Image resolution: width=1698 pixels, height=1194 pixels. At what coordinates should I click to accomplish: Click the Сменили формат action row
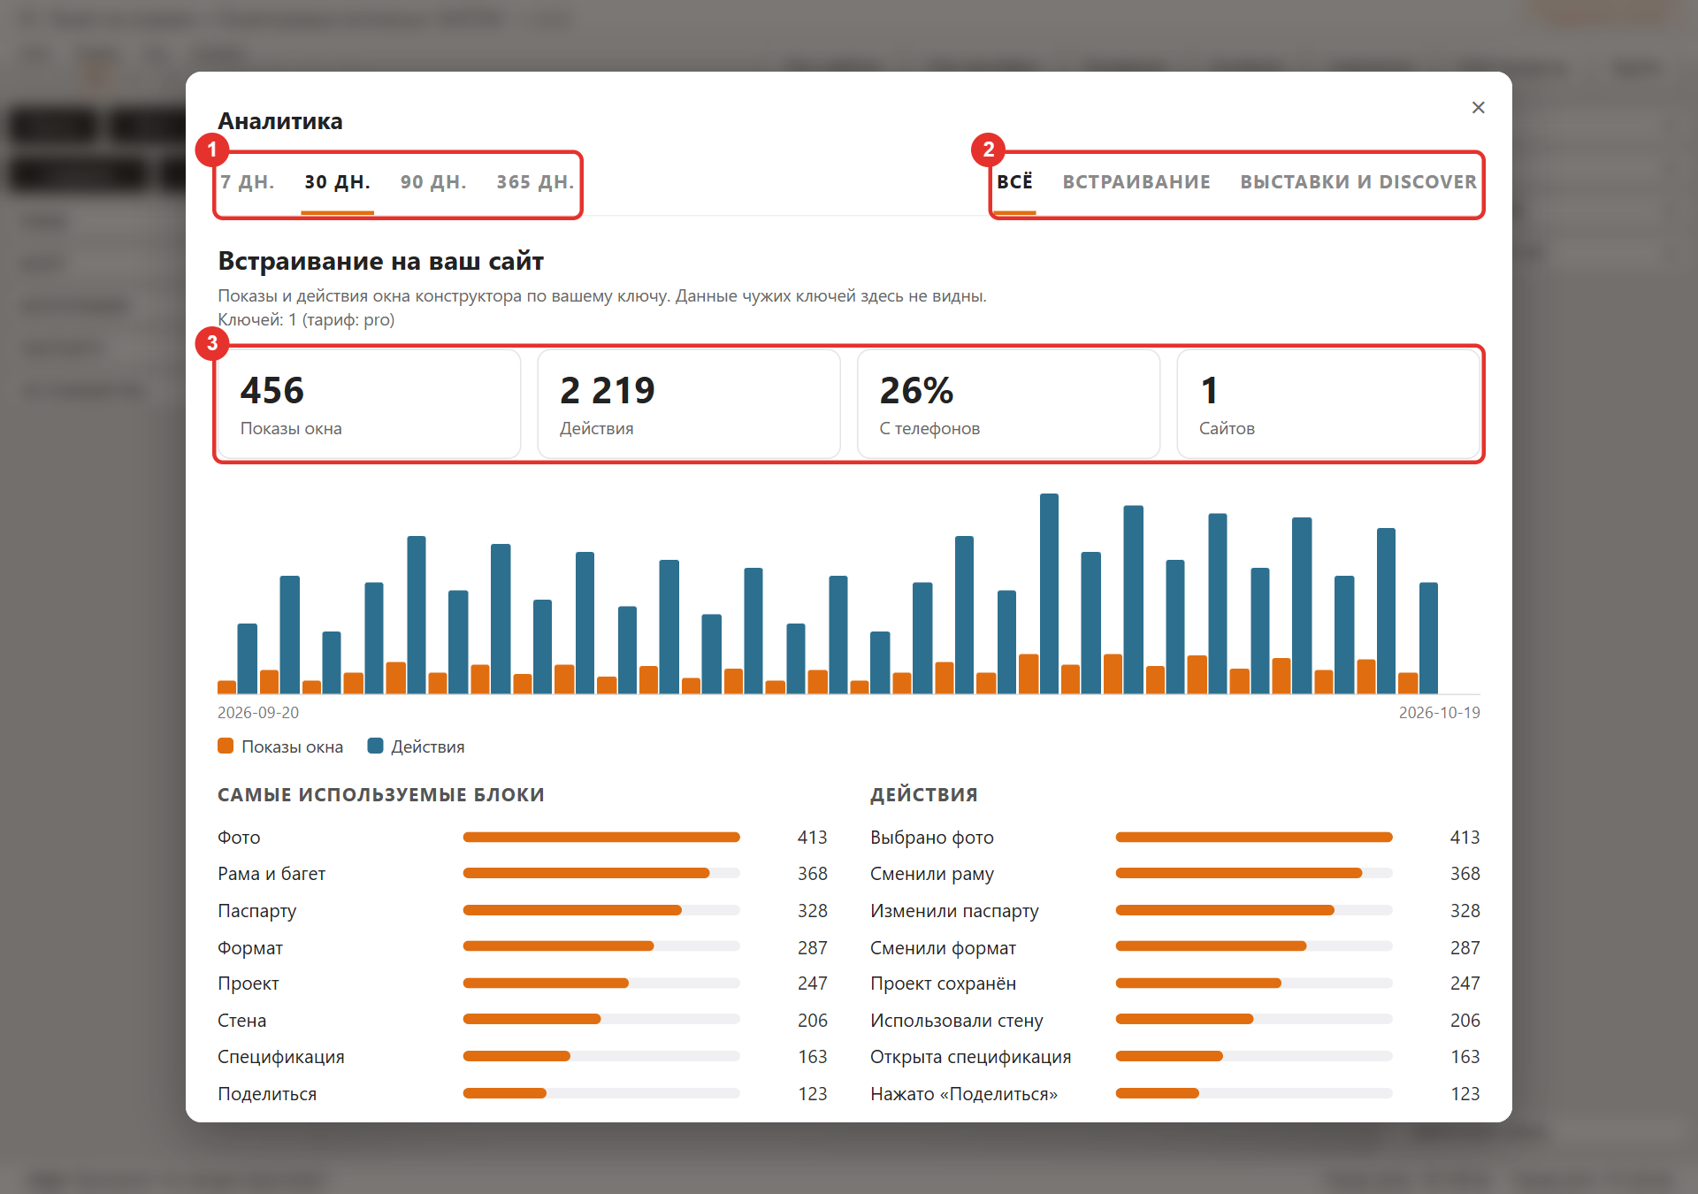click(x=1175, y=947)
